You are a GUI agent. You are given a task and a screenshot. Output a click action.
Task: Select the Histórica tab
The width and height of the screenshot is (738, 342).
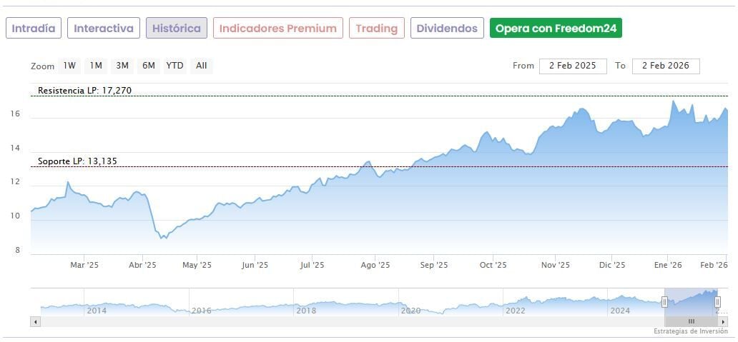pos(177,29)
